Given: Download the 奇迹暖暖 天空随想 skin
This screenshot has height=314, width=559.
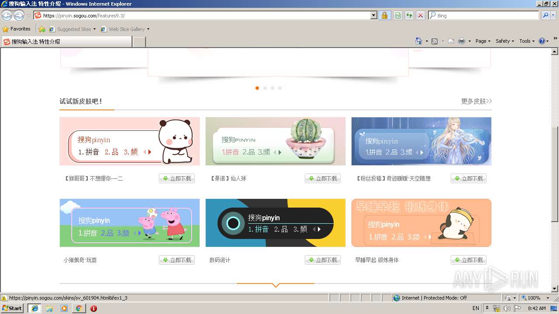Looking at the screenshot, I should click(469, 178).
